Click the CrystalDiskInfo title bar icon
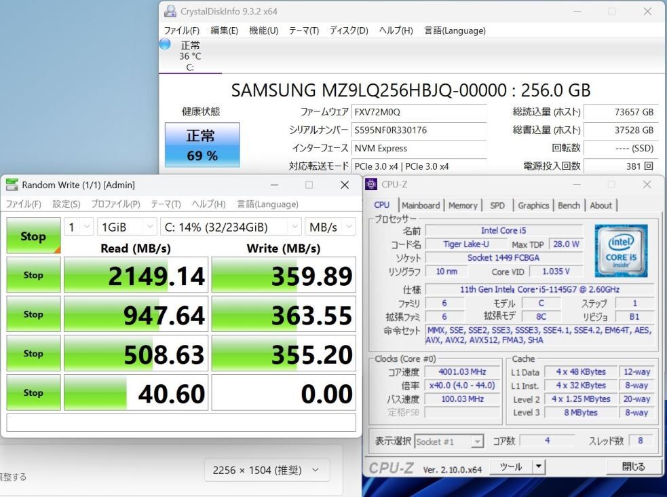The image size is (667, 497). (170, 12)
